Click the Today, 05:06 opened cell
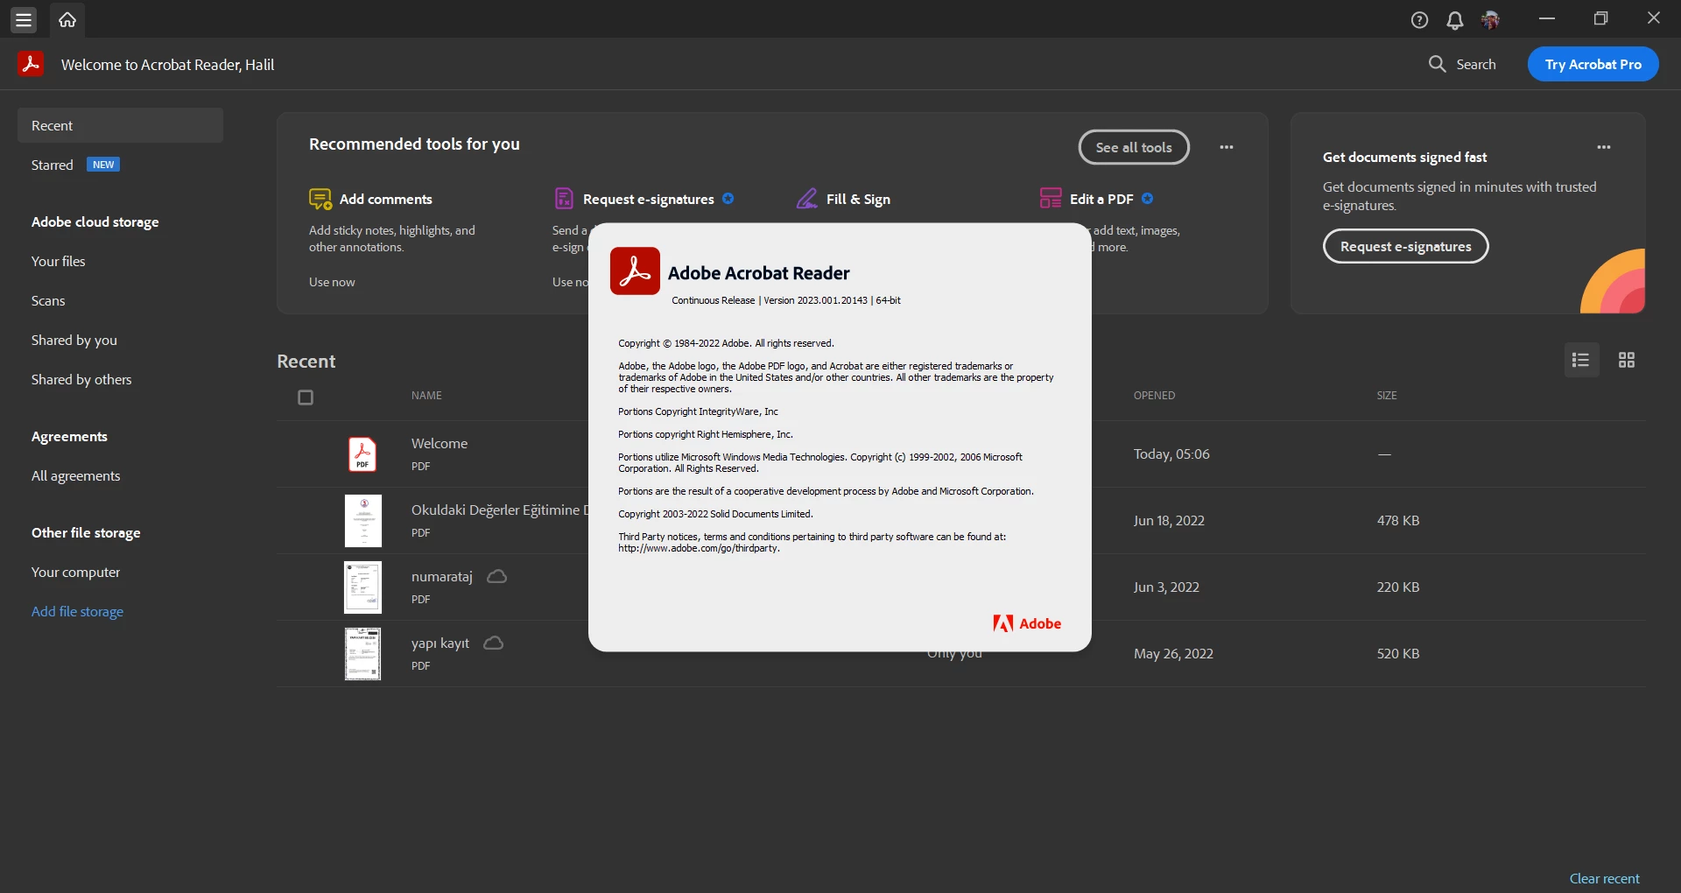 (1171, 454)
